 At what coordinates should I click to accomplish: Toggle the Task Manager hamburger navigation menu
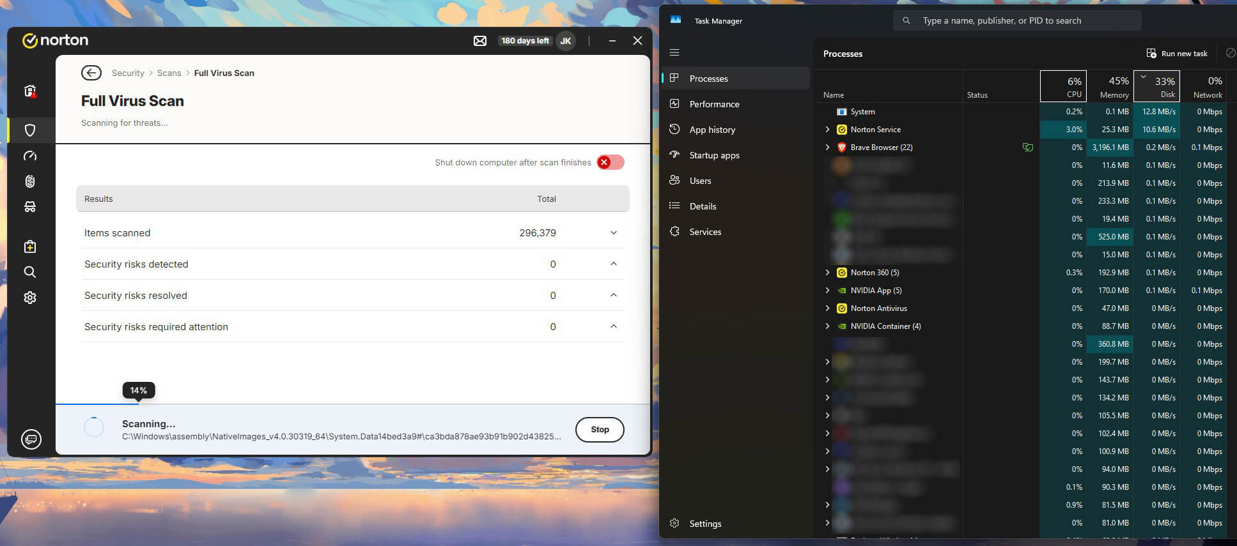tap(674, 52)
